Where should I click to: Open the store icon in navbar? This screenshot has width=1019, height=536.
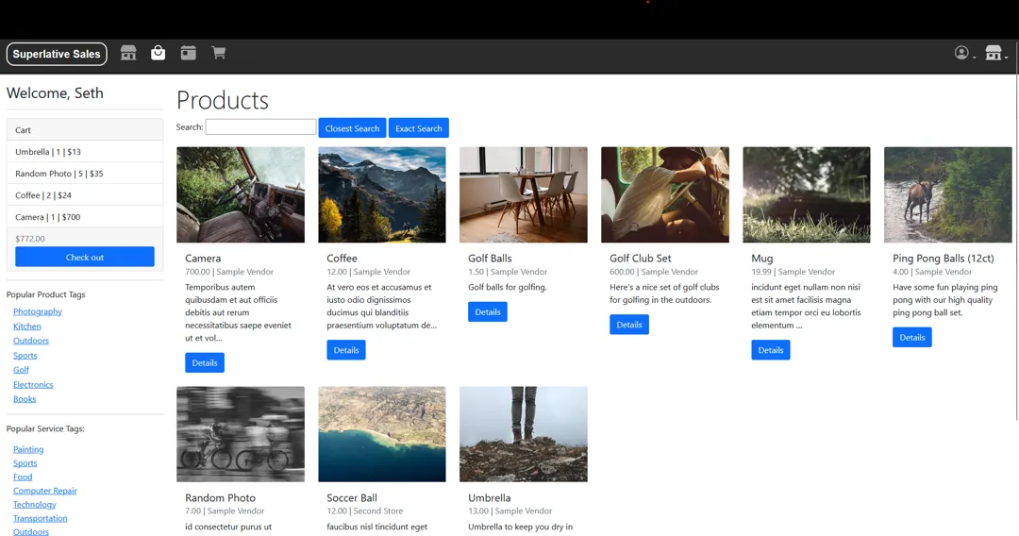tap(128, 53)
